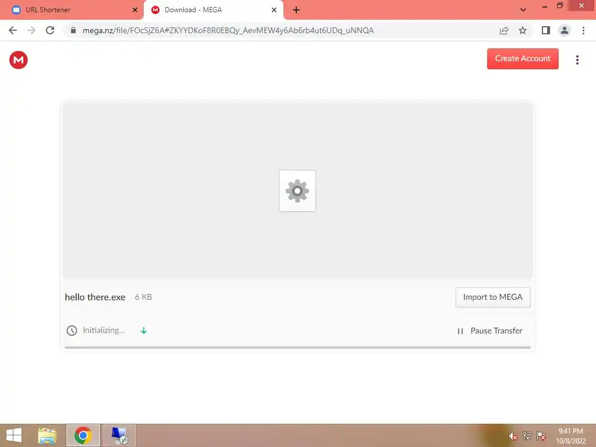Open Remote Desktop from the taskbar
The image size is (596, 447).
coord(119,435)
